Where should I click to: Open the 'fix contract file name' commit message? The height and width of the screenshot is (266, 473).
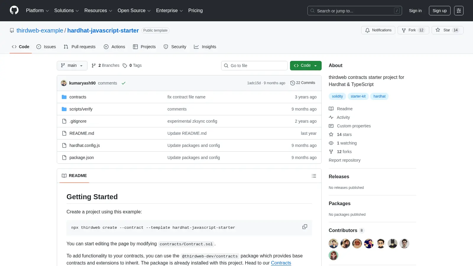[x=186, y=97]
